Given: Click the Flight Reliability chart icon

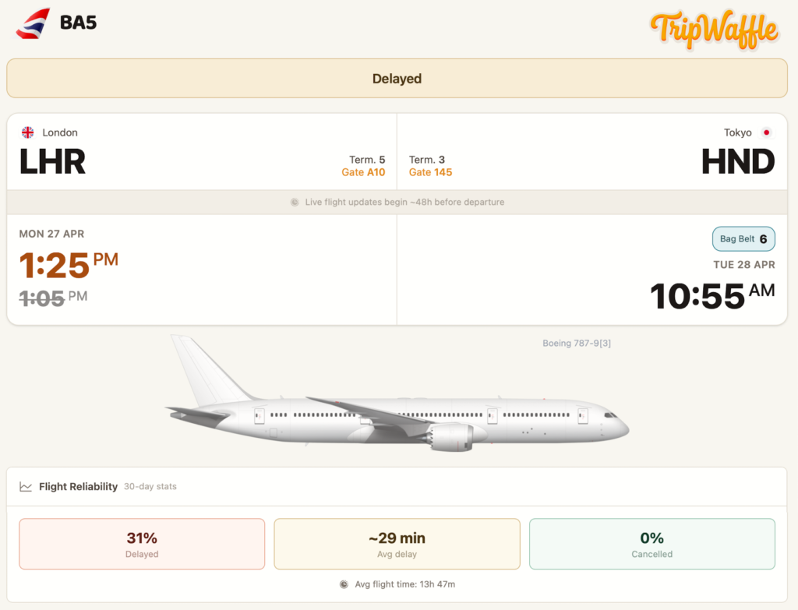Looking at the screenshot, I should (x=26, y=487).
